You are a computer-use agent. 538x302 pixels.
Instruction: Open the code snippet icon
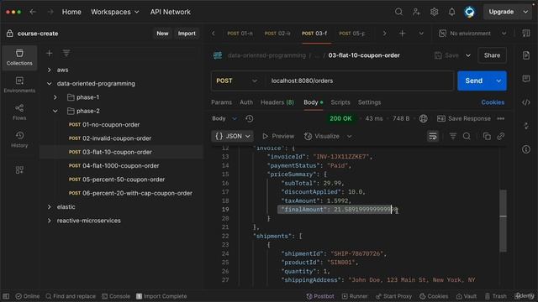526,102
